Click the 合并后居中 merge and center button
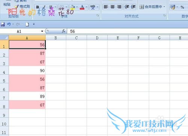 (x=151, y=7)
